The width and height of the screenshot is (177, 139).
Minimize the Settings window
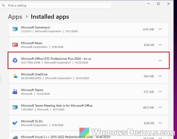coord(148,4)
